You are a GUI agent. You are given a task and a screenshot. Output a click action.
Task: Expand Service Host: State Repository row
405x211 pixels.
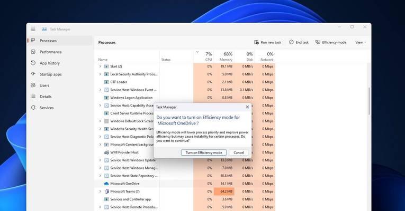pos(100,176)
